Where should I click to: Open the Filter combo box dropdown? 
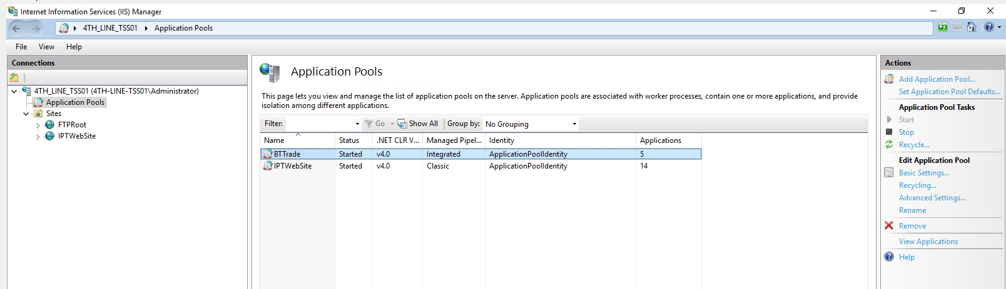357,124
